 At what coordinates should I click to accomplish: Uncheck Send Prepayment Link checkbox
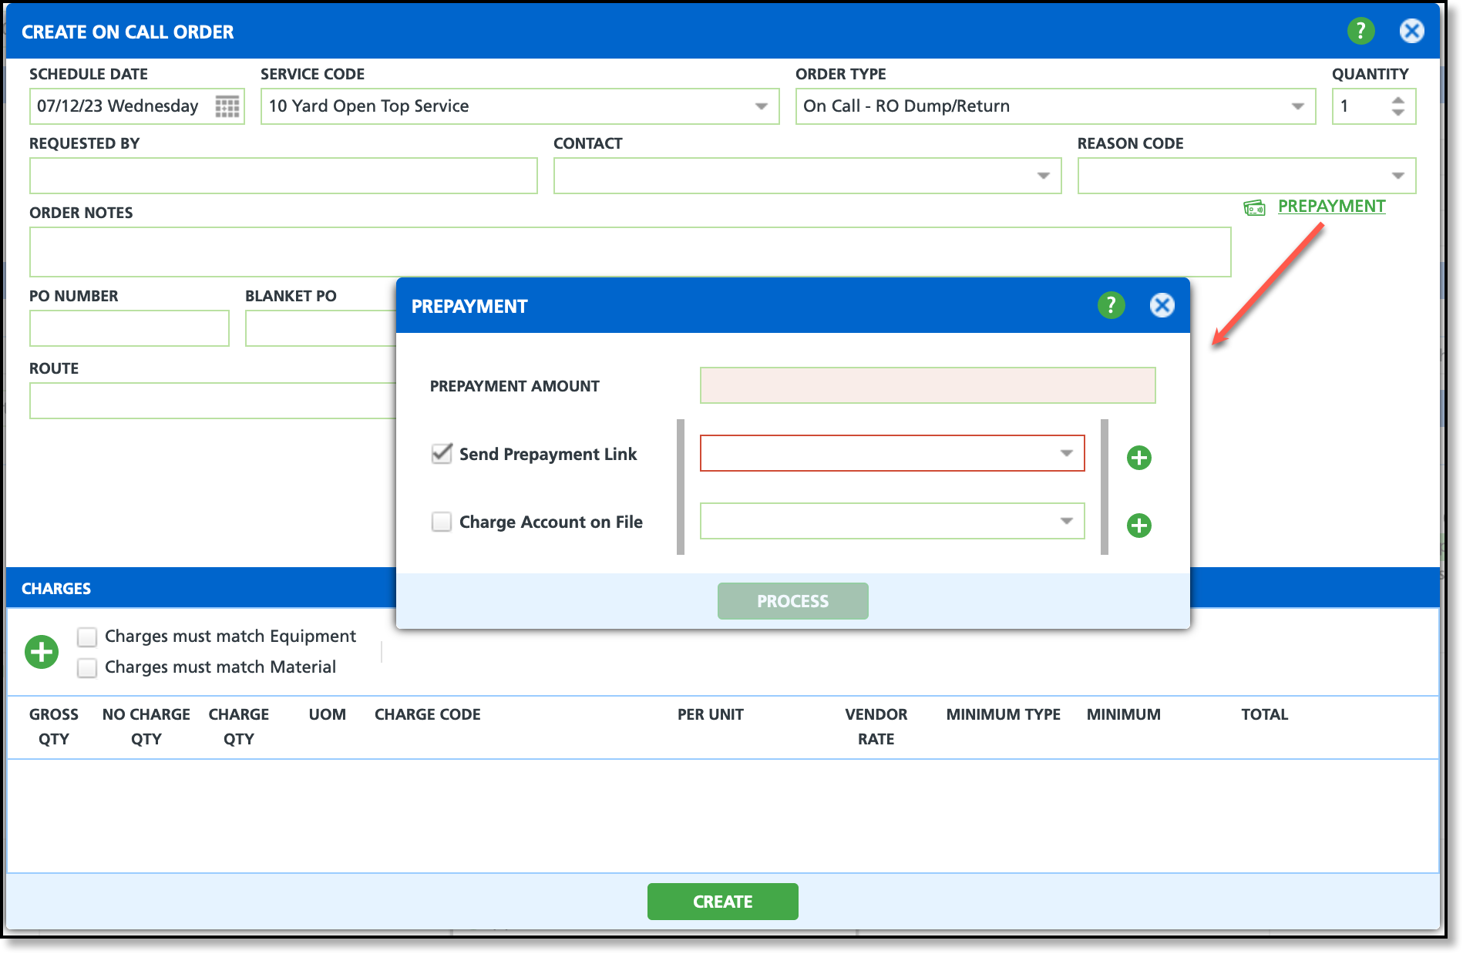click(442, 453)
